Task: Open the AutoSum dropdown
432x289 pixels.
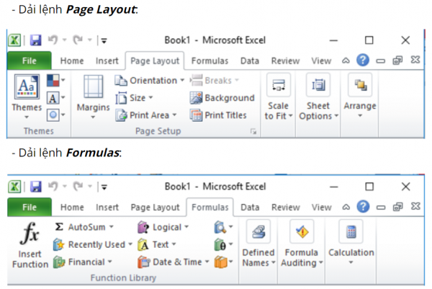Action: click(x=84, y=227)
